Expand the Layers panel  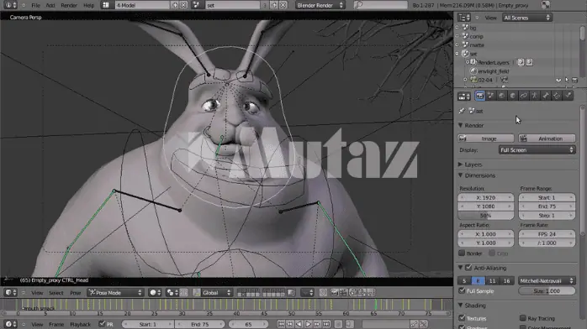click(x=461, y=164)
